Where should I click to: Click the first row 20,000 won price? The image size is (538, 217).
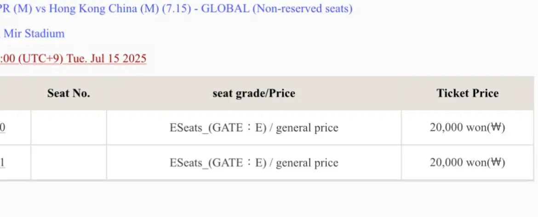468,128
